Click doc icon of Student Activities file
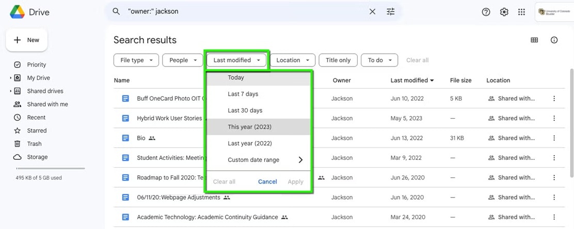 coord(125,158)
